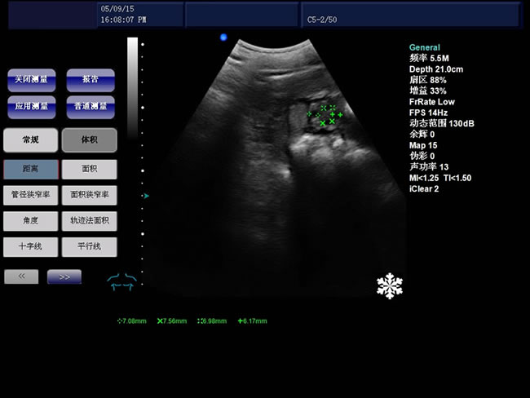Select the 距离 distance measurement option
Screen dimensions: 530x398
pos(31,169)
